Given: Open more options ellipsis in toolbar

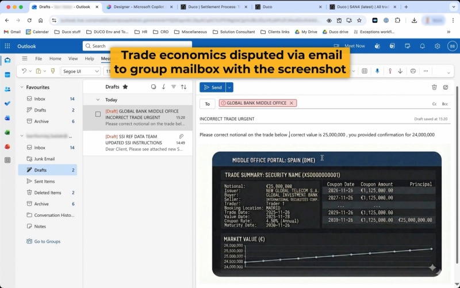Looking at the screenshot, I should (x=425, y=71).
